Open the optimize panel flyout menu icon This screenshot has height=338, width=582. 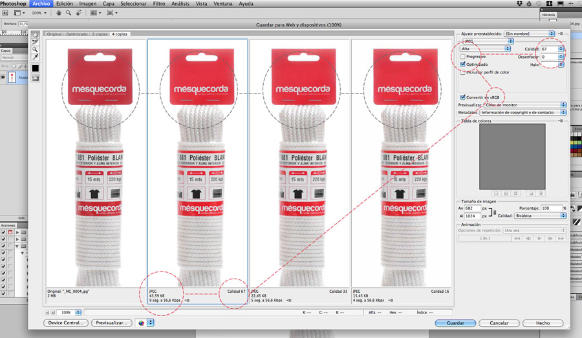click(x=561, y=33)
